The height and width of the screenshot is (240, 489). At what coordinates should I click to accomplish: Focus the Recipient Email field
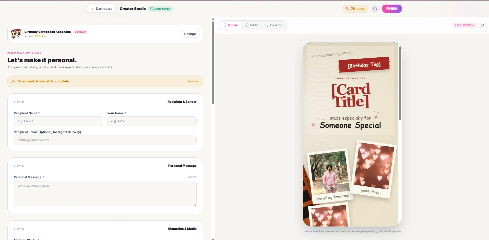(105, 140)
